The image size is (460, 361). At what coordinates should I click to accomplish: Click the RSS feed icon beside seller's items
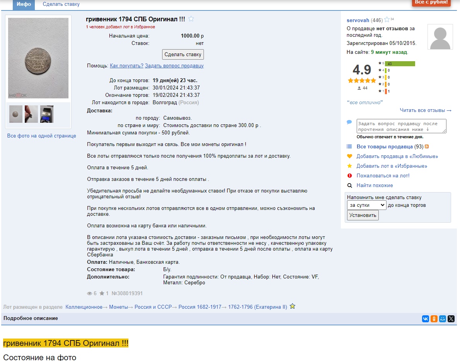(x=427, y=147)
